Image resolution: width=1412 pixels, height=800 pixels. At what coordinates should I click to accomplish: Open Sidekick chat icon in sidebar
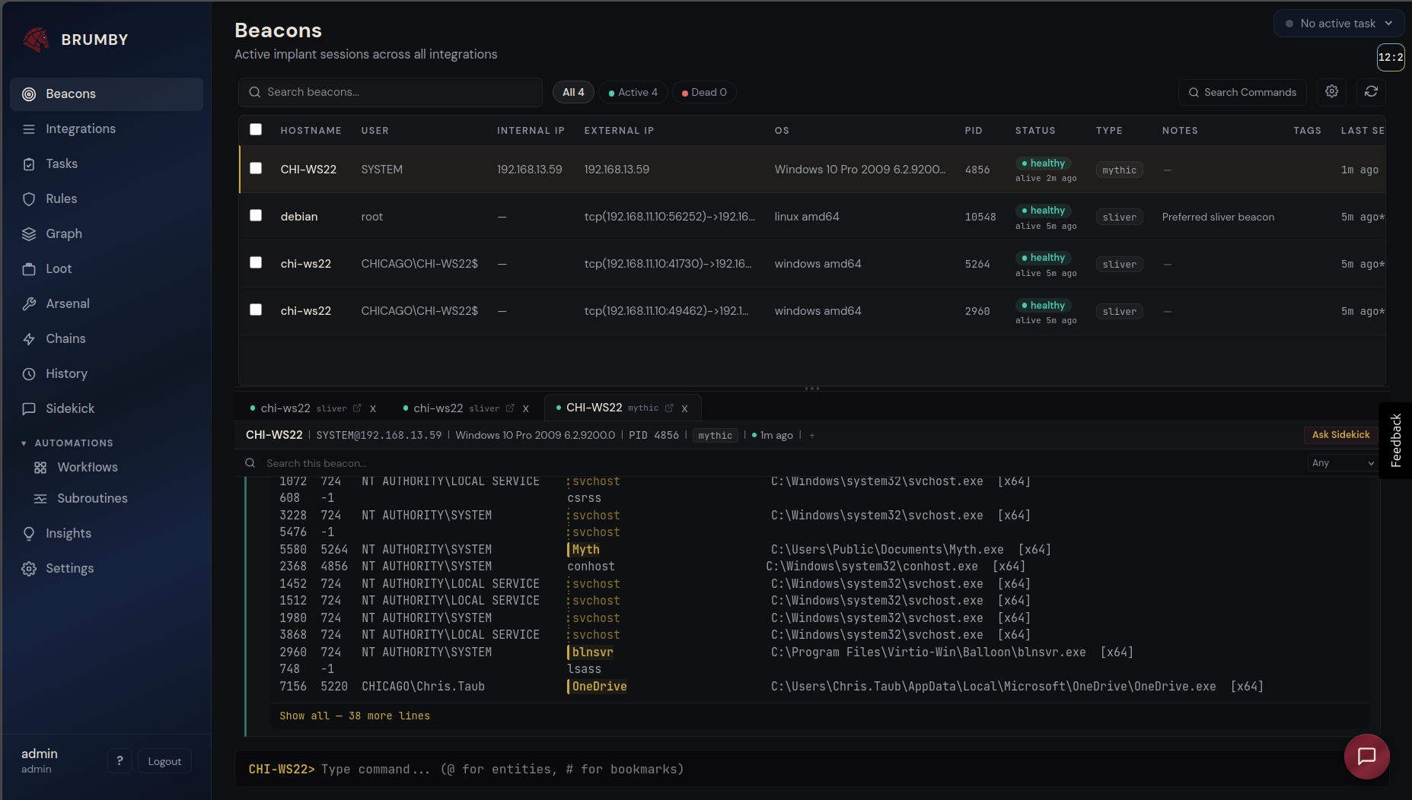point(29,409)
